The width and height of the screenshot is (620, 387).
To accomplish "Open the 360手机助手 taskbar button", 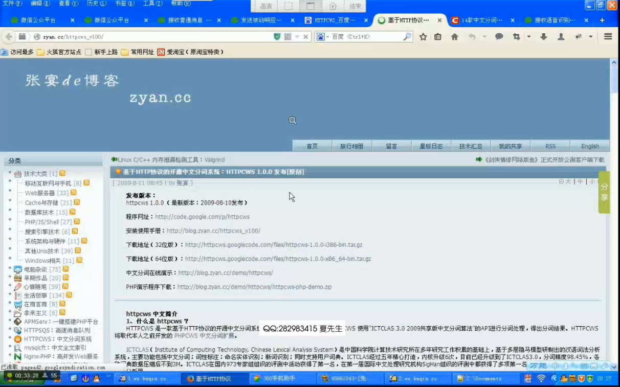I will 282,379.
